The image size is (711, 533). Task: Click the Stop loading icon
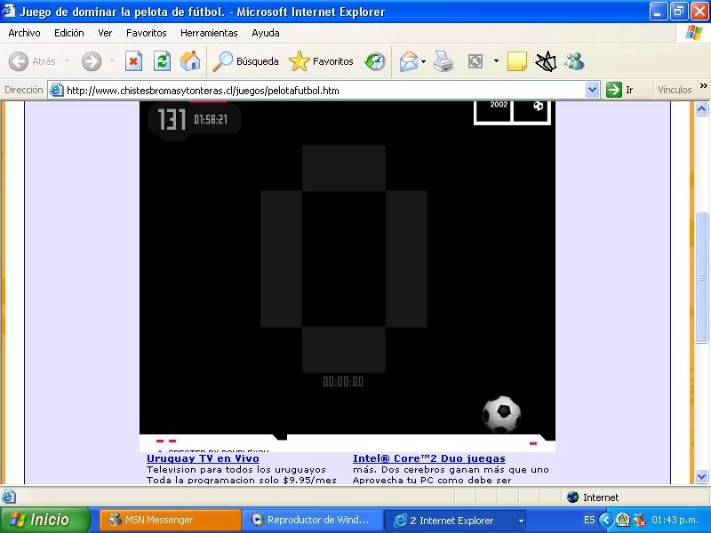click(x=133, y=61)
